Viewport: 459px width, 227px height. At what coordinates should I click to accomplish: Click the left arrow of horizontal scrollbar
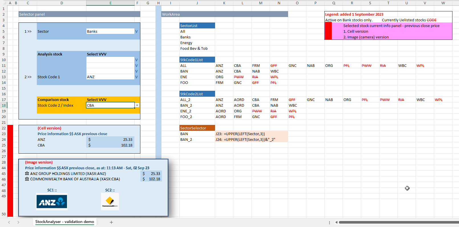click(336, 222)
